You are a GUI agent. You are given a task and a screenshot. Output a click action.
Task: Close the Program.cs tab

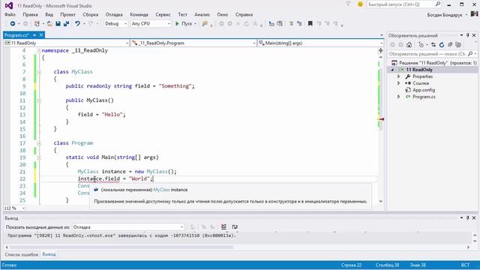click(x=41, y=35)
